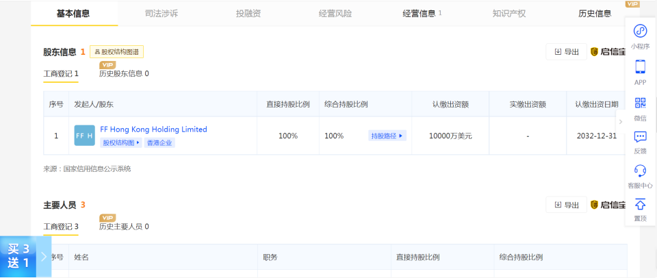Open the 微信 QR code icon

640,103
